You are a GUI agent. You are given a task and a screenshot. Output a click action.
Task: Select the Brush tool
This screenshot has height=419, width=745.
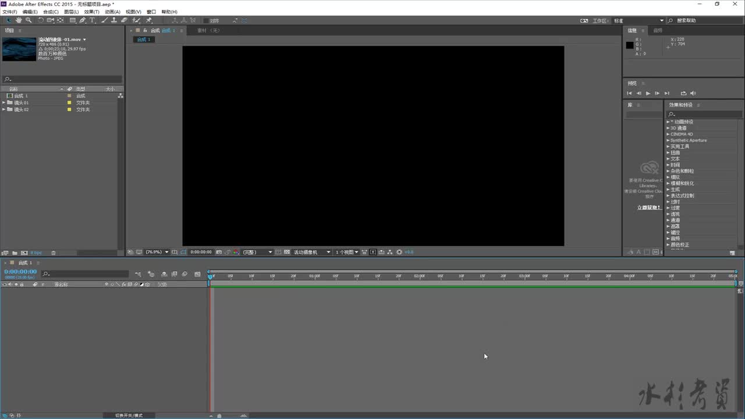(105, 20)
